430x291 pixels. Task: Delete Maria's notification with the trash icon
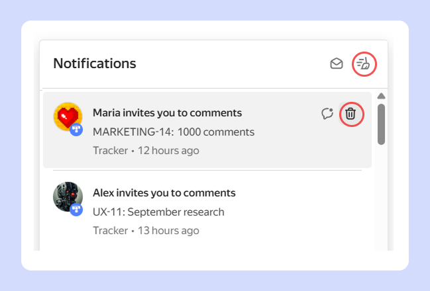(x=350, y=114)
